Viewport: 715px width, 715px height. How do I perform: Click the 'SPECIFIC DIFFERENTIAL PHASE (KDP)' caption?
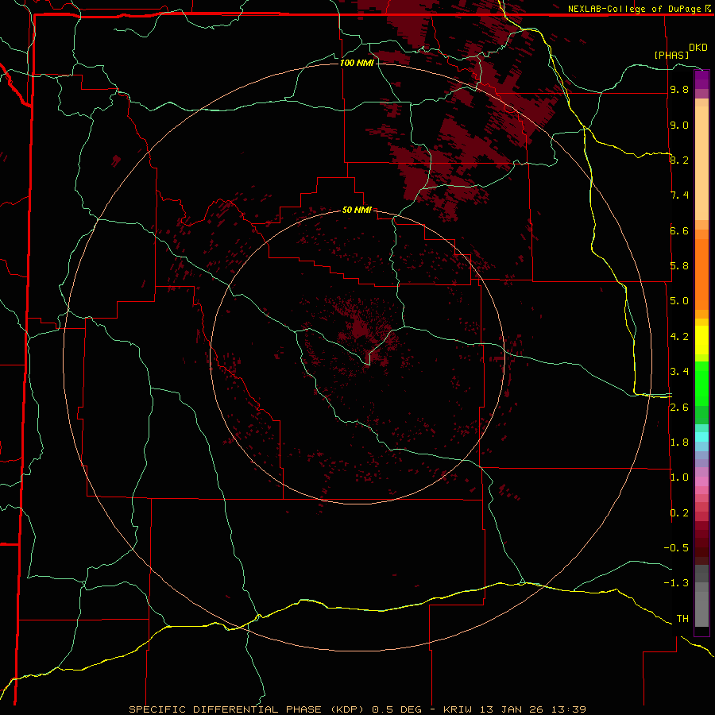tap(246, 709)
